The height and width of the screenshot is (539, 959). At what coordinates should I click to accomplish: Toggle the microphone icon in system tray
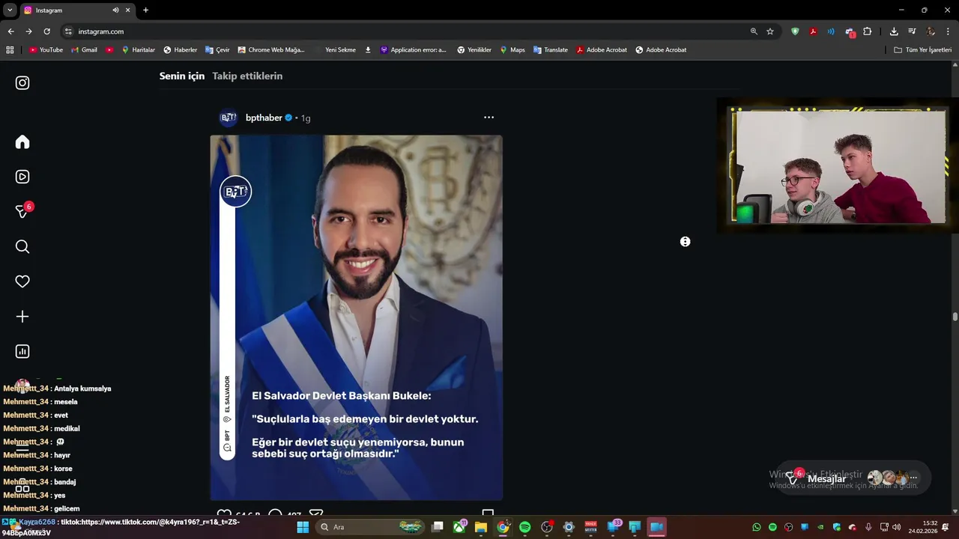tap(868, 527)
